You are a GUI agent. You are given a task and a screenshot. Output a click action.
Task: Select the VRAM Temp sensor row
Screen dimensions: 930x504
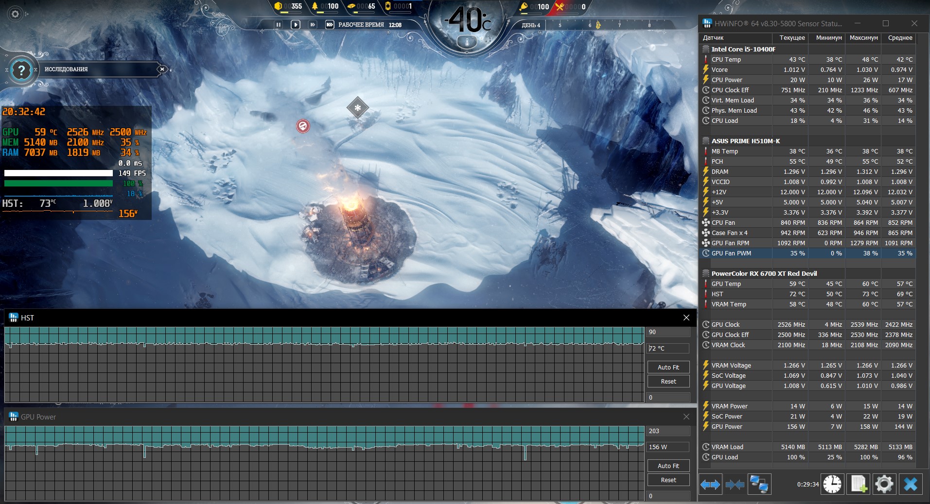click(x=808, y=304)
